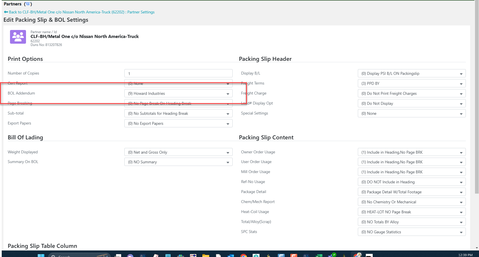Click the partner name CLF-BH/Metal One heading

click(85, 37)
